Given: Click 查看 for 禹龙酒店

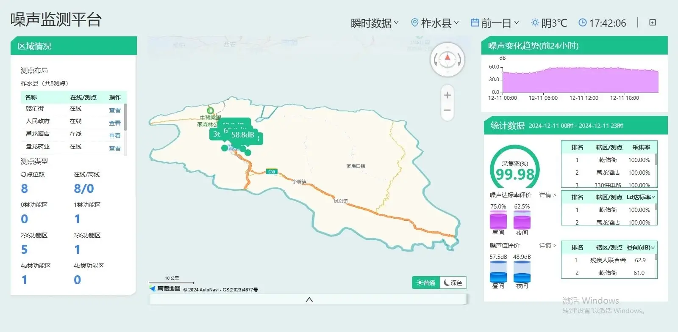Looking at the screenshot, I should [115, 136].
